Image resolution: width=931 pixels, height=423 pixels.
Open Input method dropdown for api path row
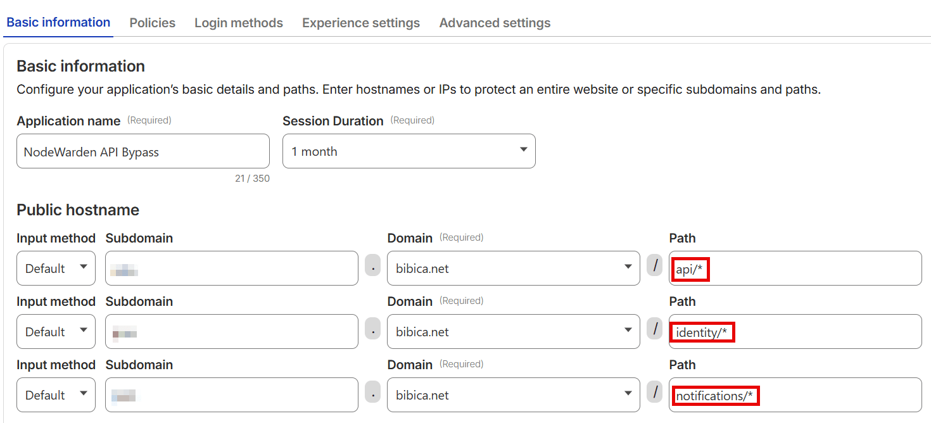coord(56,268)
